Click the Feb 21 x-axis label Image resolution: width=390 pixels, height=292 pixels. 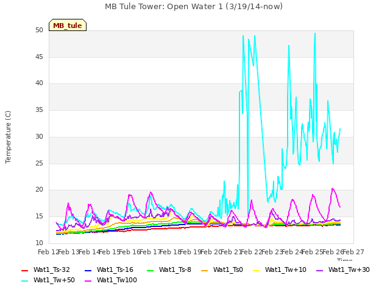coord(232,252)
